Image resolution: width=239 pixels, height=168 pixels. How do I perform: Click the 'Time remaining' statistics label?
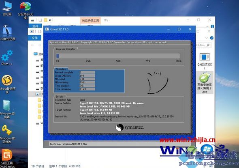click(x=63, y=89)
